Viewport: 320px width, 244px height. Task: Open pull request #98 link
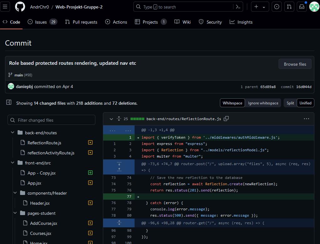pyautogui.click(x=28, y=75)
